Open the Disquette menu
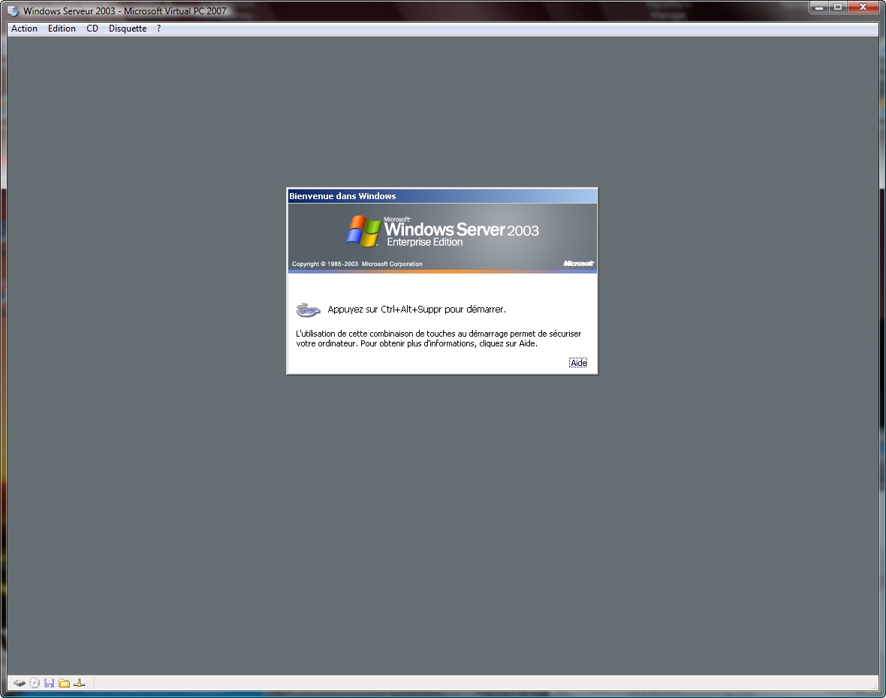The width and height of the screenshot is (886, 698). [128, 29]
